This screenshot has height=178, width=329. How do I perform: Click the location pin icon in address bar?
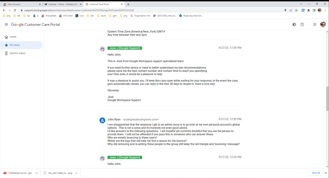(285, 10)
